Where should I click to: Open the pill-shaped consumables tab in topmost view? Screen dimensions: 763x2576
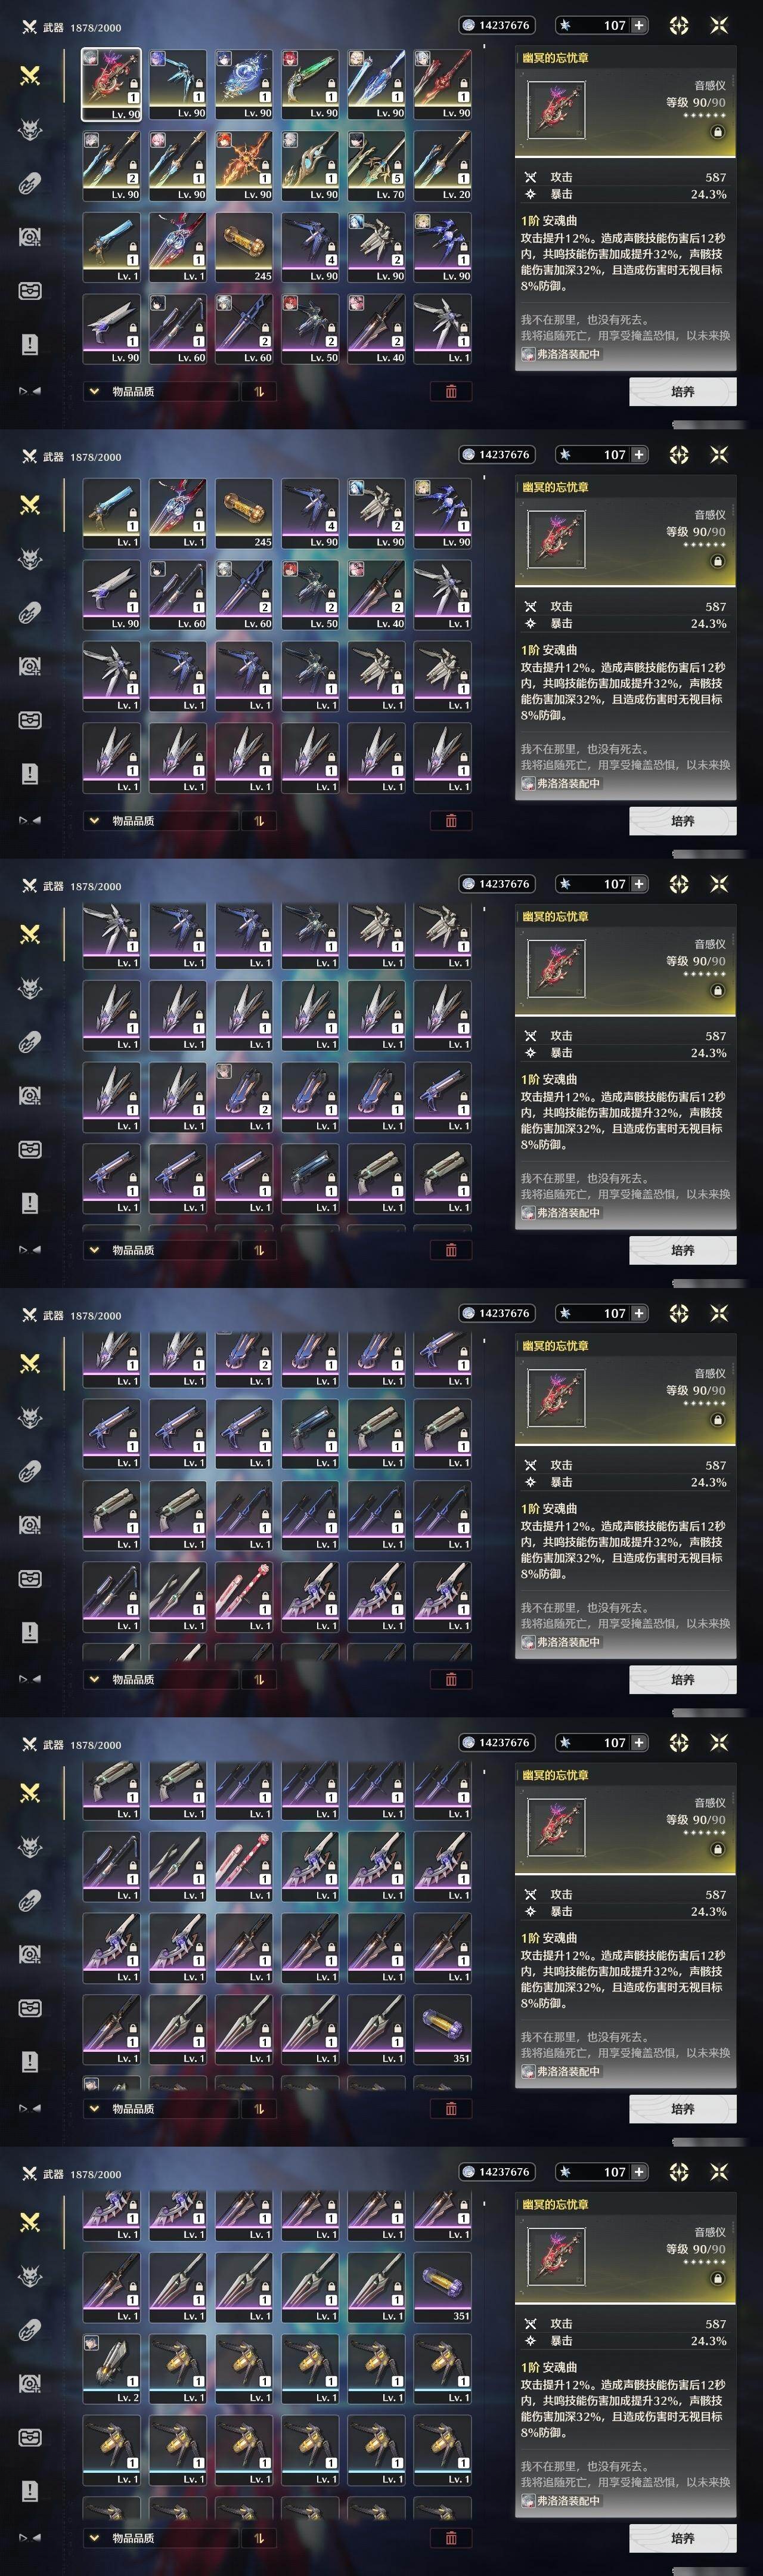tap(30, 184)
